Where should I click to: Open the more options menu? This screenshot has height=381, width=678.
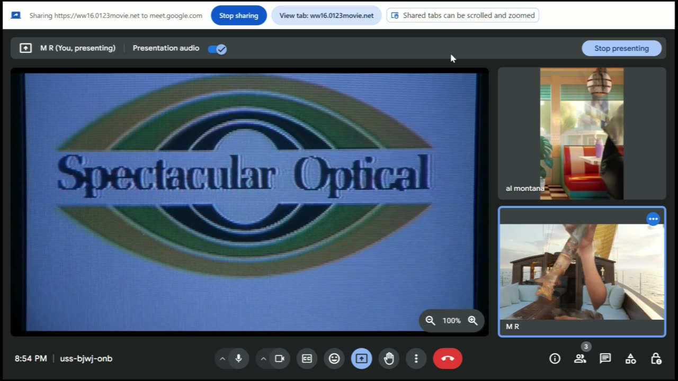click(416, 359)
